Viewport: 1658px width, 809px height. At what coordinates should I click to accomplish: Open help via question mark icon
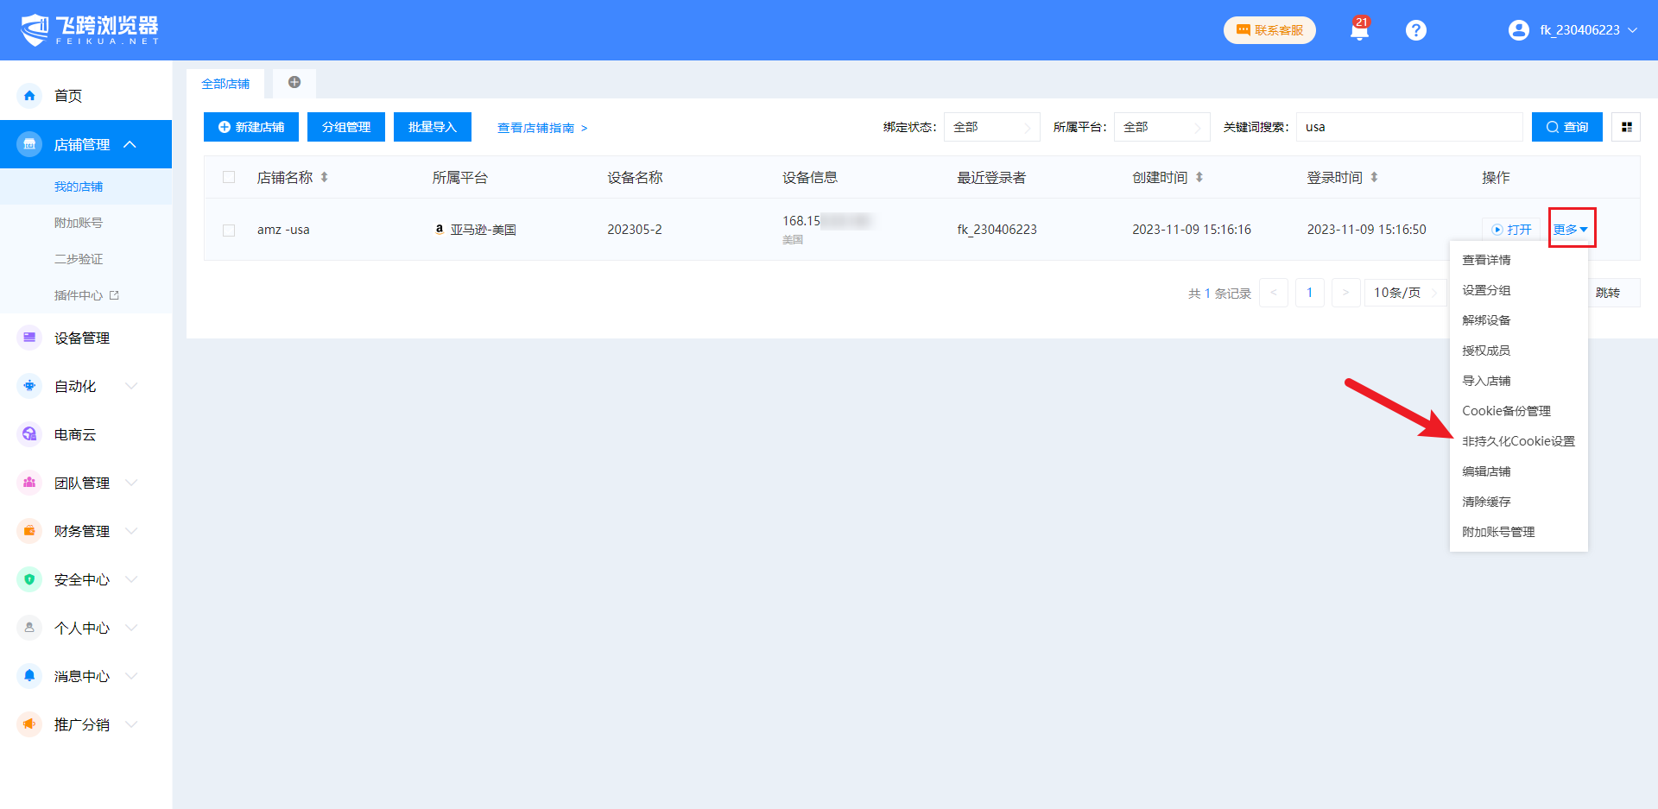click(1415, 30)
